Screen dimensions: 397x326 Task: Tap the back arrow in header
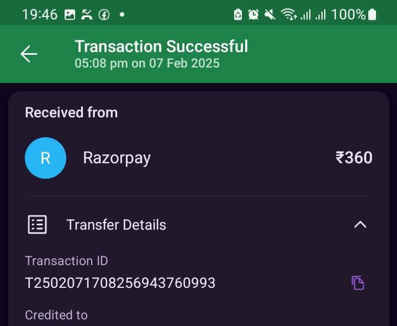(29, 54)
